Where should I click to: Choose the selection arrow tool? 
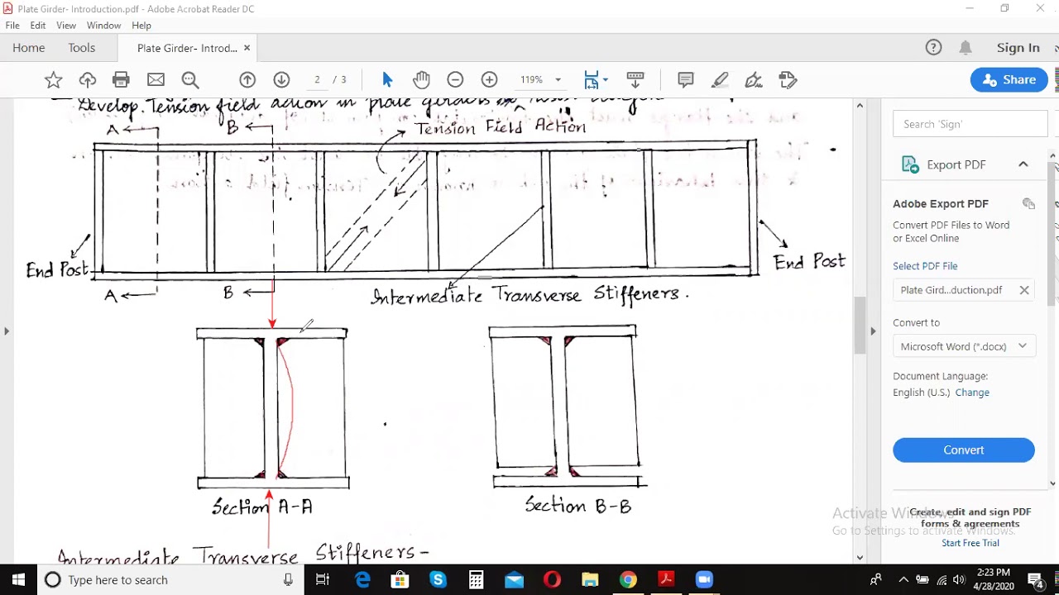coord(387,80)
